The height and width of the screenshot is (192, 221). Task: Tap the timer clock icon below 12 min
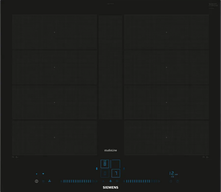point(171,181)
